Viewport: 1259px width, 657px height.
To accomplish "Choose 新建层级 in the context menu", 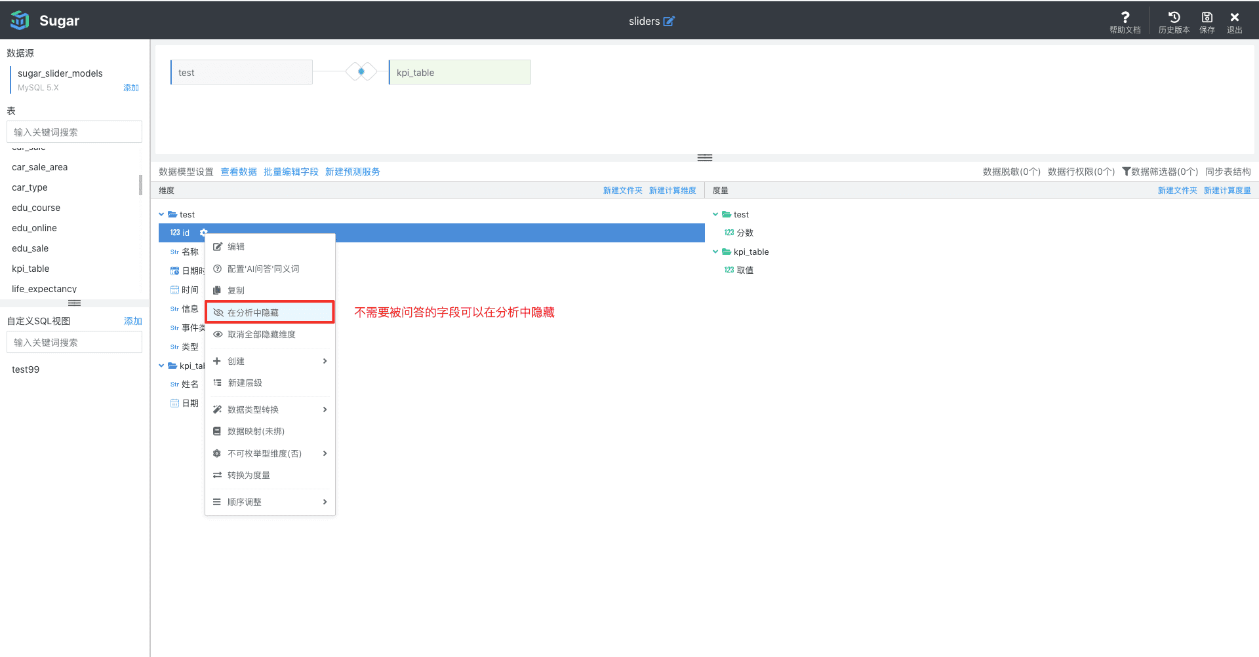I will pos(270,383).
